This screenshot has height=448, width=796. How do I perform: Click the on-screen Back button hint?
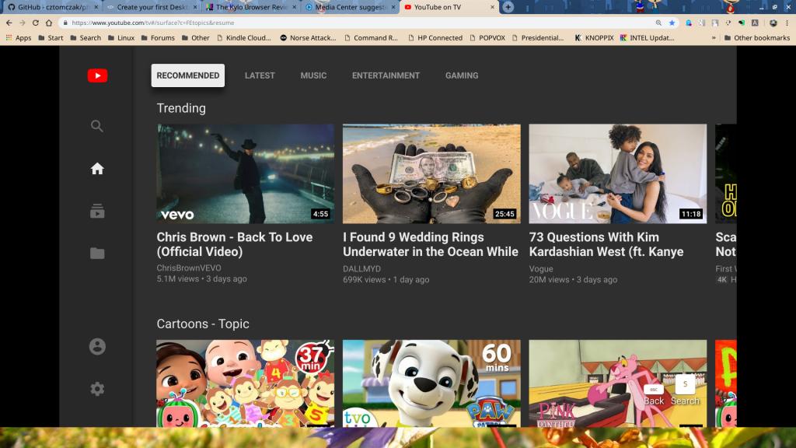[653, 395]
